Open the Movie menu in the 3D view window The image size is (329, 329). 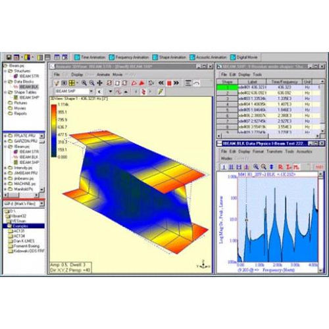pyautogui.click(x=118, y=74)
